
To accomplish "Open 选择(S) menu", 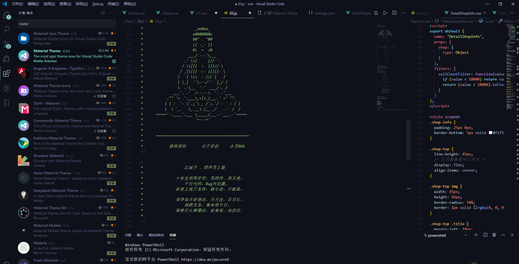I will 49,4.
